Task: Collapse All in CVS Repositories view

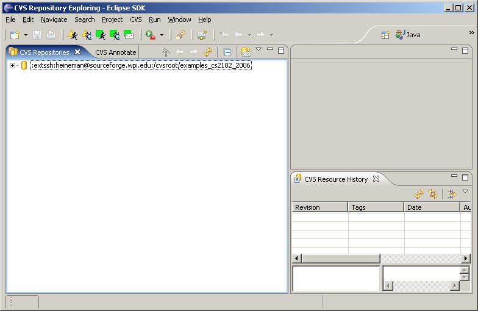Action: click(227, 52)
